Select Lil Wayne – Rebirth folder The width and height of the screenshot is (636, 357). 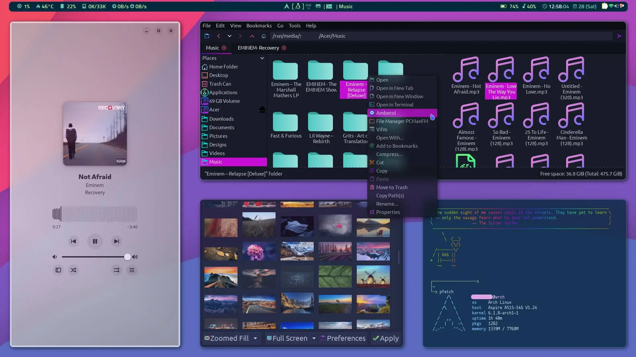point(321,128)
